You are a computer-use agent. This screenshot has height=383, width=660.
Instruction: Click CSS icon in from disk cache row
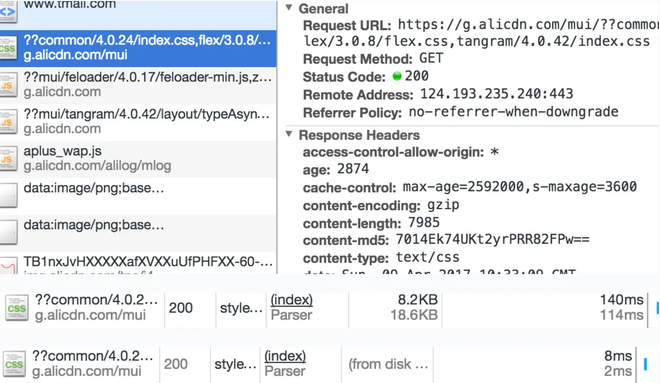pos(14,364)
